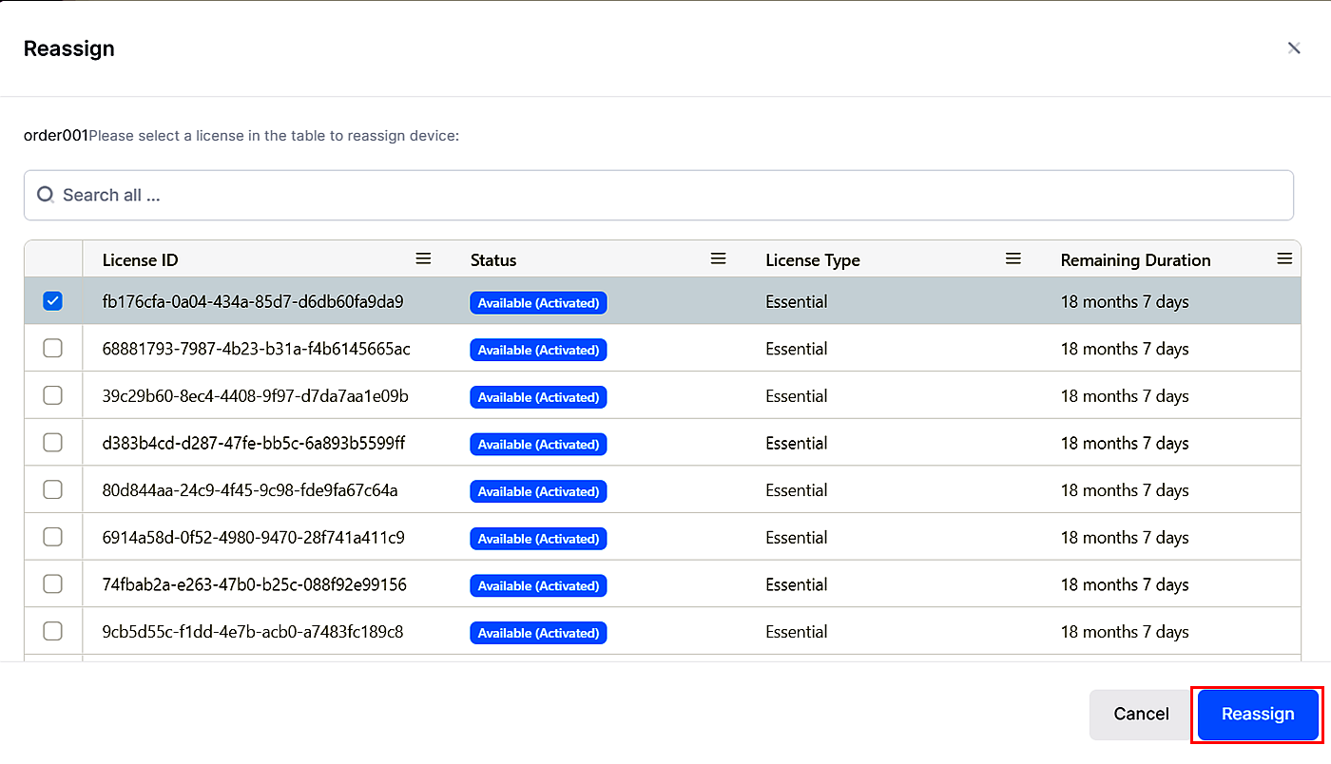Click Available (Activated) badge in 68881793 row
This screenshot has width=1331, height=764.
(538, 350)
